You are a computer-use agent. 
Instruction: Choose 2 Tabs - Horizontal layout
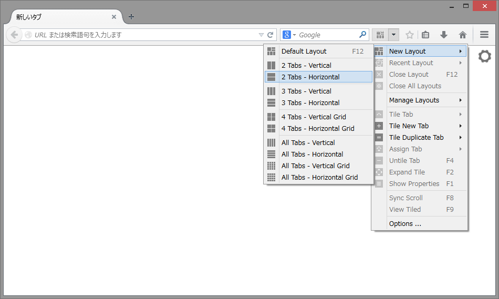[x=319, y=77]
